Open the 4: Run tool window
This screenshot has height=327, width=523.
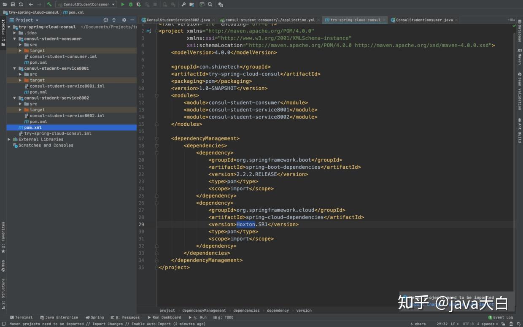[197, 317]
